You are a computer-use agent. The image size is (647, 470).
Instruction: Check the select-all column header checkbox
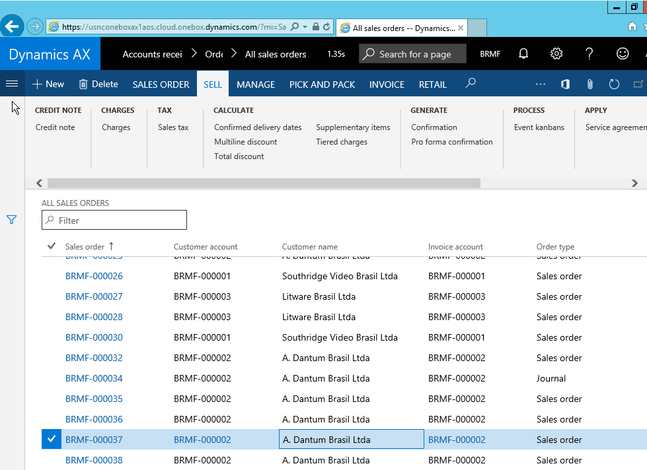(x=51, y=246)
